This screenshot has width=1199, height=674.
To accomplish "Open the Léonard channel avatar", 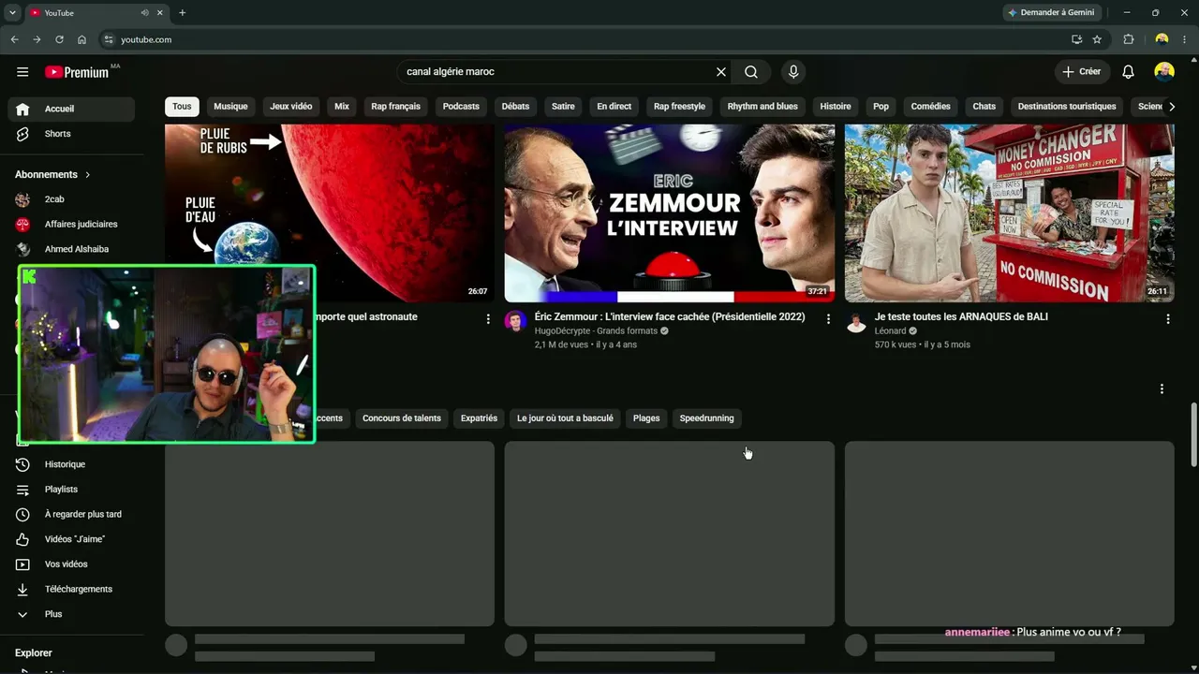I will pyautogui.click(x=855, y=322).
